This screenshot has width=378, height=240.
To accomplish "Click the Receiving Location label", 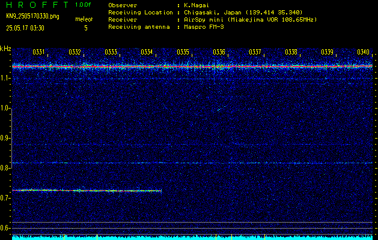I will (141, 13).
